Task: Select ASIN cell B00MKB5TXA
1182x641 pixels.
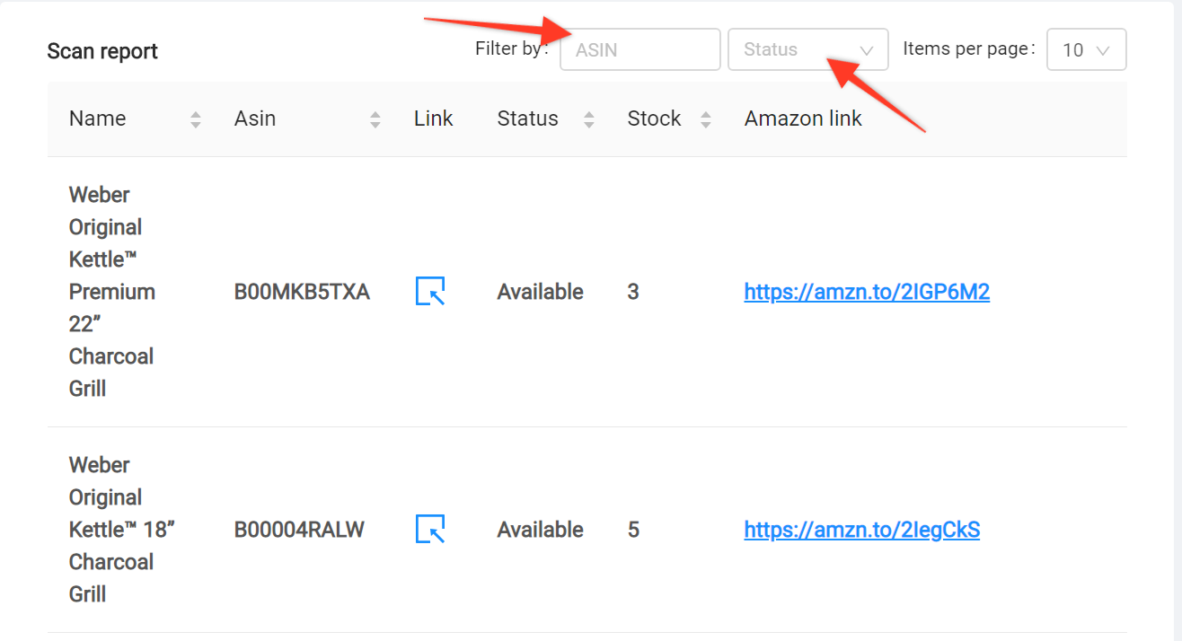Action: point(302,292)
